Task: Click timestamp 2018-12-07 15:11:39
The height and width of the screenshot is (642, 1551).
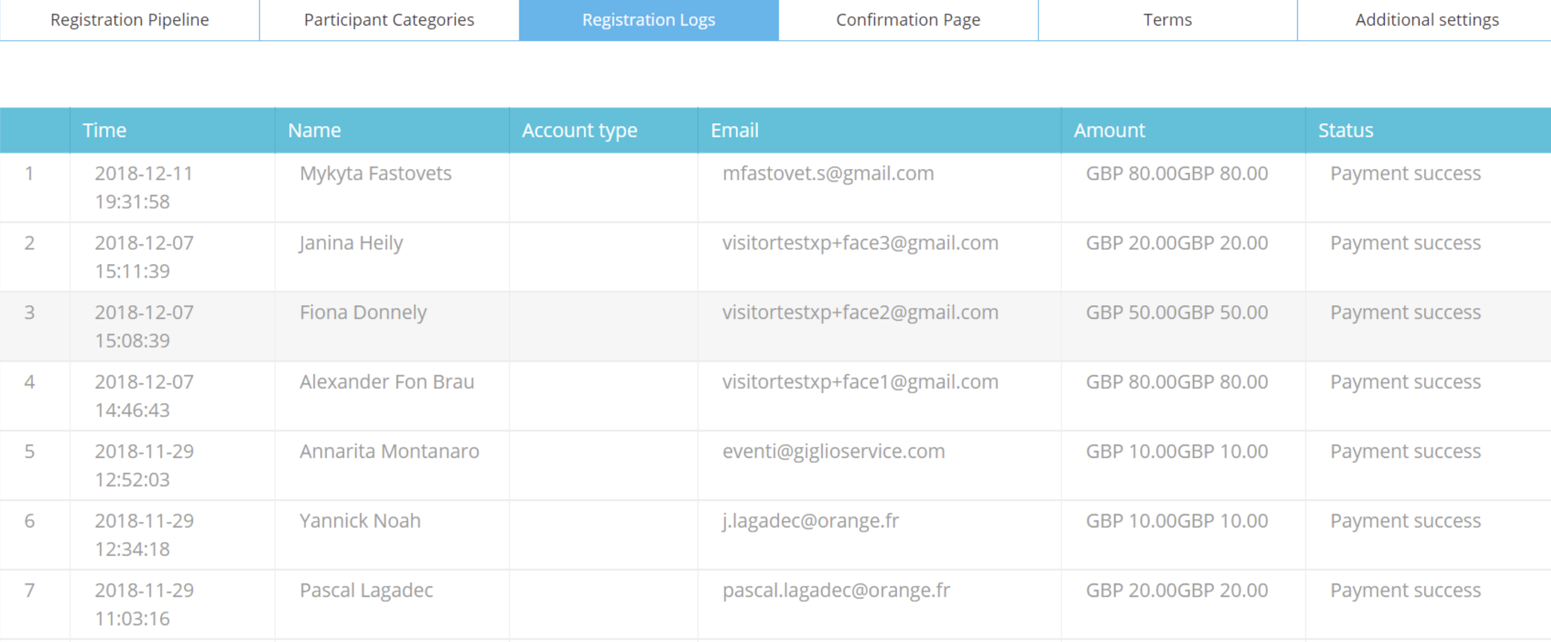Action: click(x=144, y=257)
